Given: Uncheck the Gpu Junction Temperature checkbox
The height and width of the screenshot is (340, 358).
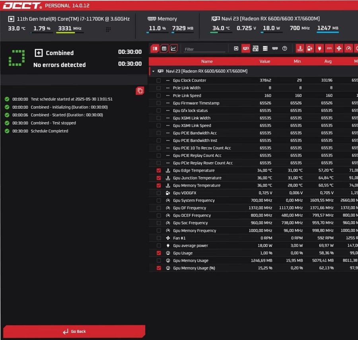Looking at the screenshot, I should (159, 178).
